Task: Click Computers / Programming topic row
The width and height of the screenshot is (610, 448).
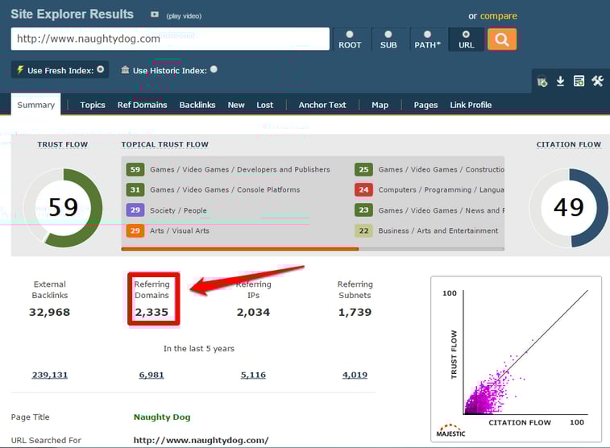Action: pos(441,190)
